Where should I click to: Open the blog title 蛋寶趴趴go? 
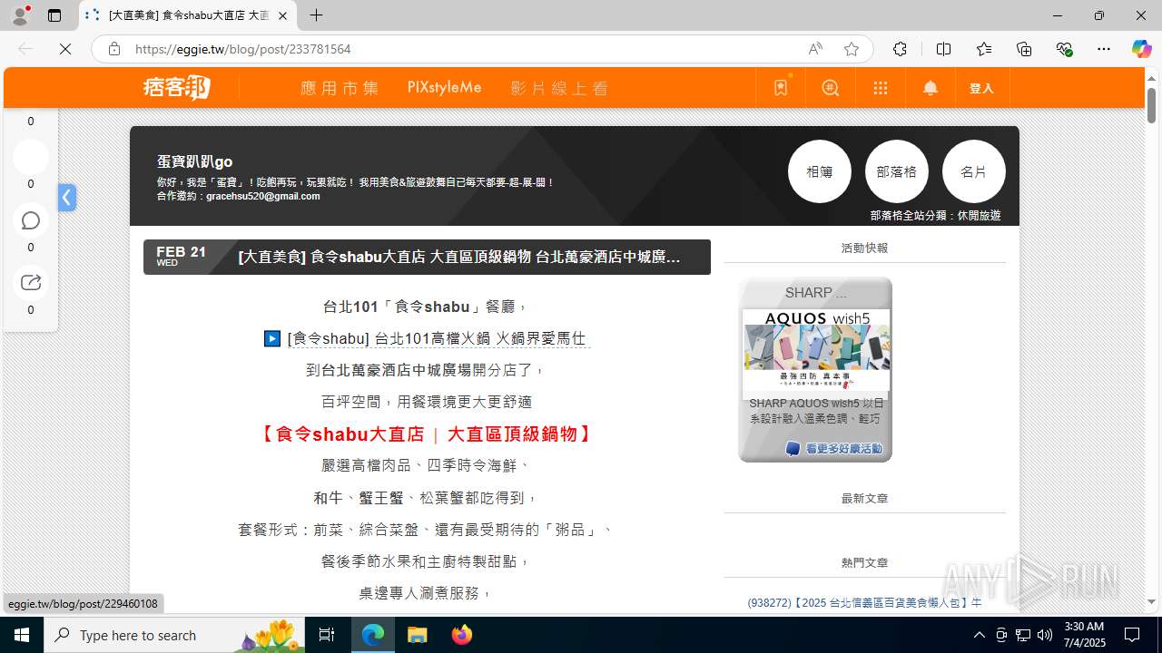click(194, 161)
